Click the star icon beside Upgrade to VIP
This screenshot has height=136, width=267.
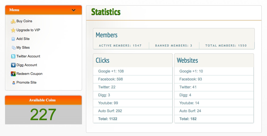tap(13, 30)
